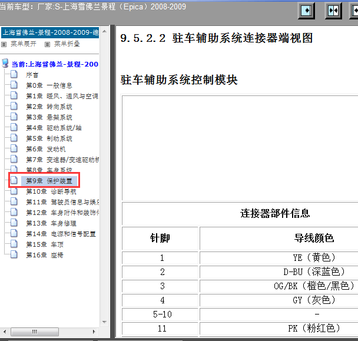This screenshot has width=358, height=341.
Task: Click the 针脚 column header
Action: pos(160,238)
